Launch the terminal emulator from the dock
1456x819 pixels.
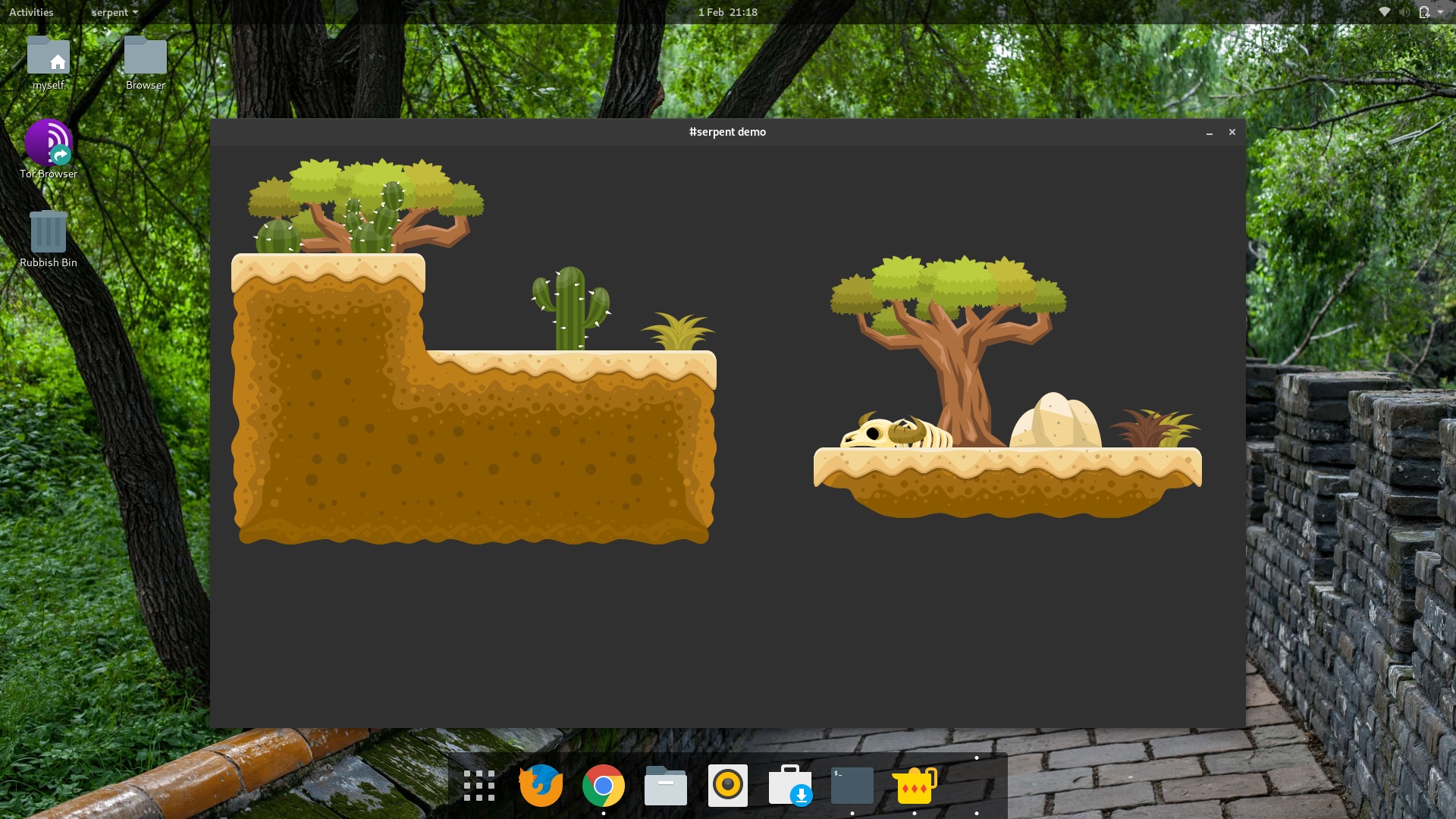pos(852,786)
